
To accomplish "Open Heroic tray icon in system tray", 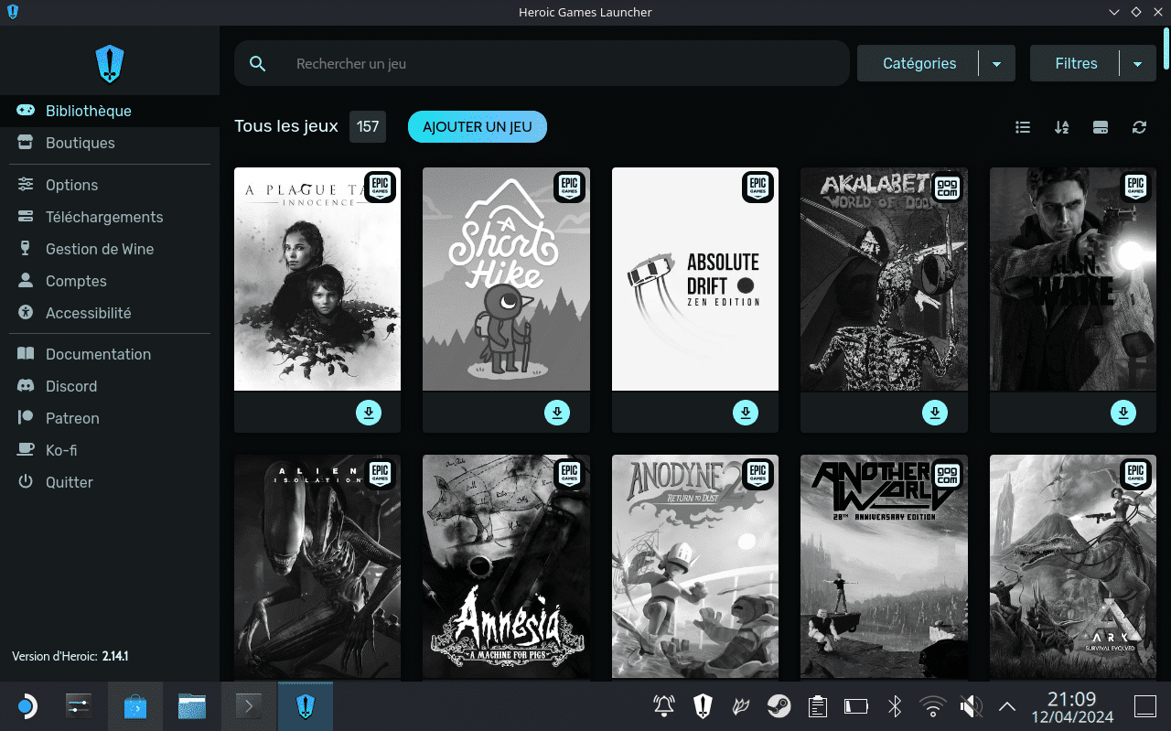I will (x=703, y=706).
